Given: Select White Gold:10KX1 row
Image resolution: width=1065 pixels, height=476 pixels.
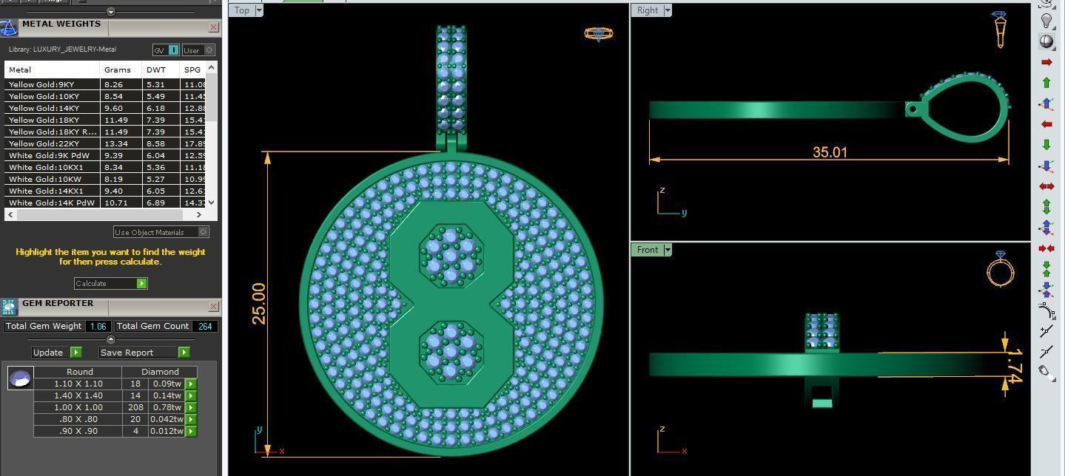Looking at the screenshot, I should [105, 167].
